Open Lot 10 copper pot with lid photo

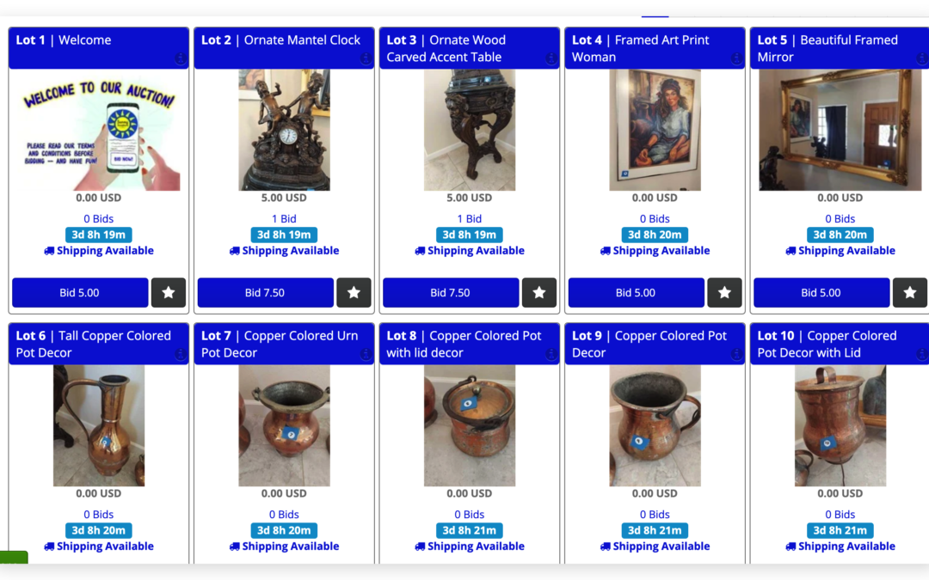(x=840, y=425)
